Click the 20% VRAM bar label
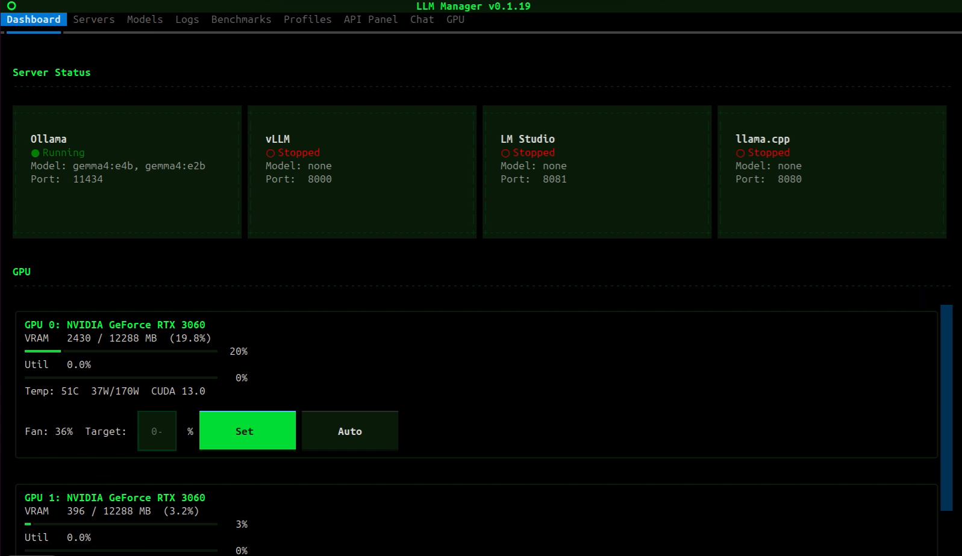962x556 pixels. click(239, 351)
